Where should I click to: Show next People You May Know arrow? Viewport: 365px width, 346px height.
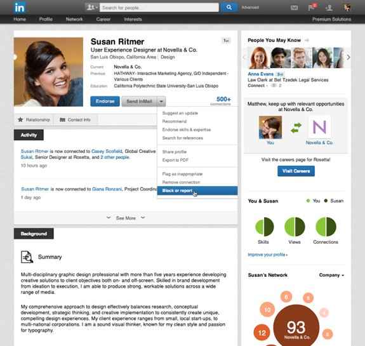click(x=348, y=57)
